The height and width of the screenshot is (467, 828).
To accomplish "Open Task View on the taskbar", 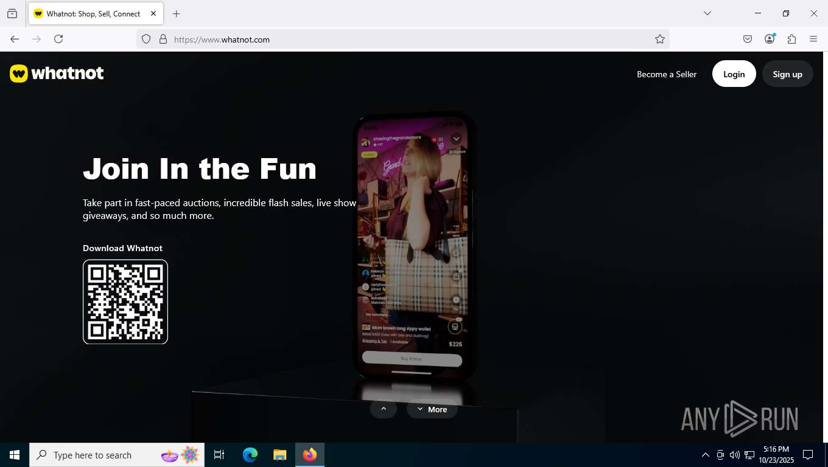I will click(x=219, y=455).
